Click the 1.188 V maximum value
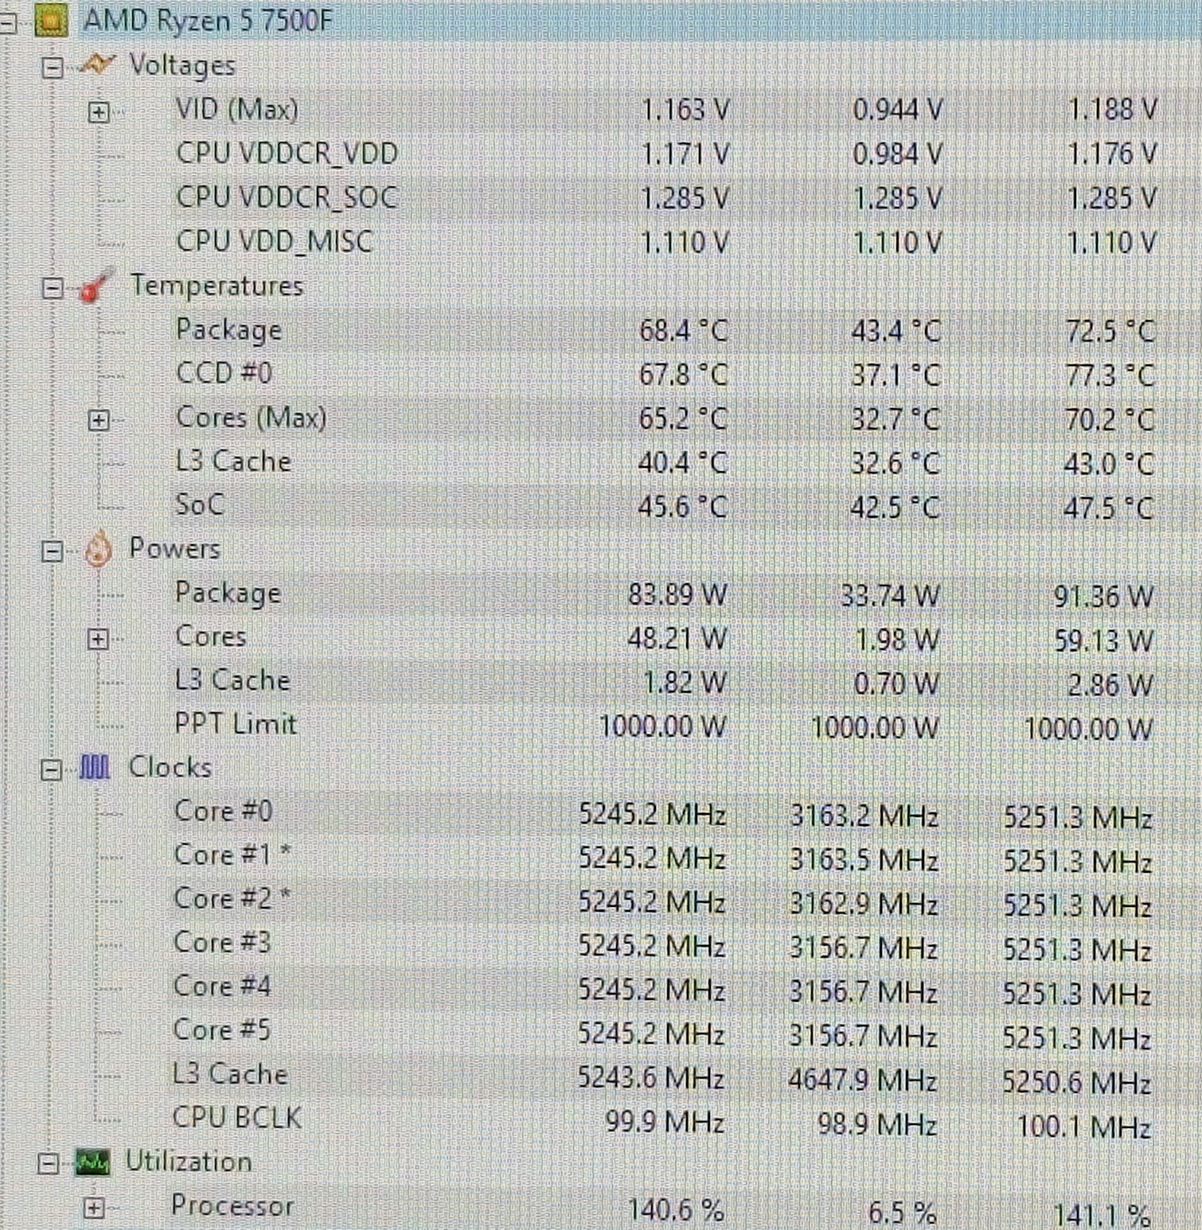Image resolution: width=1202 pixels, height=1230 pixels. point(1112,110)
